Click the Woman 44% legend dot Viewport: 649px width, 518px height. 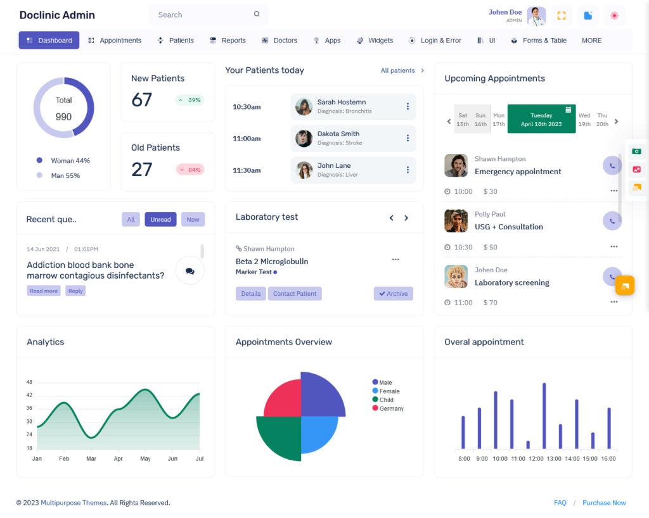(x=39, y=160)
